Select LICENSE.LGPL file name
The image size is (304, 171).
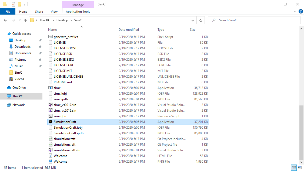[x=64, y=65]
